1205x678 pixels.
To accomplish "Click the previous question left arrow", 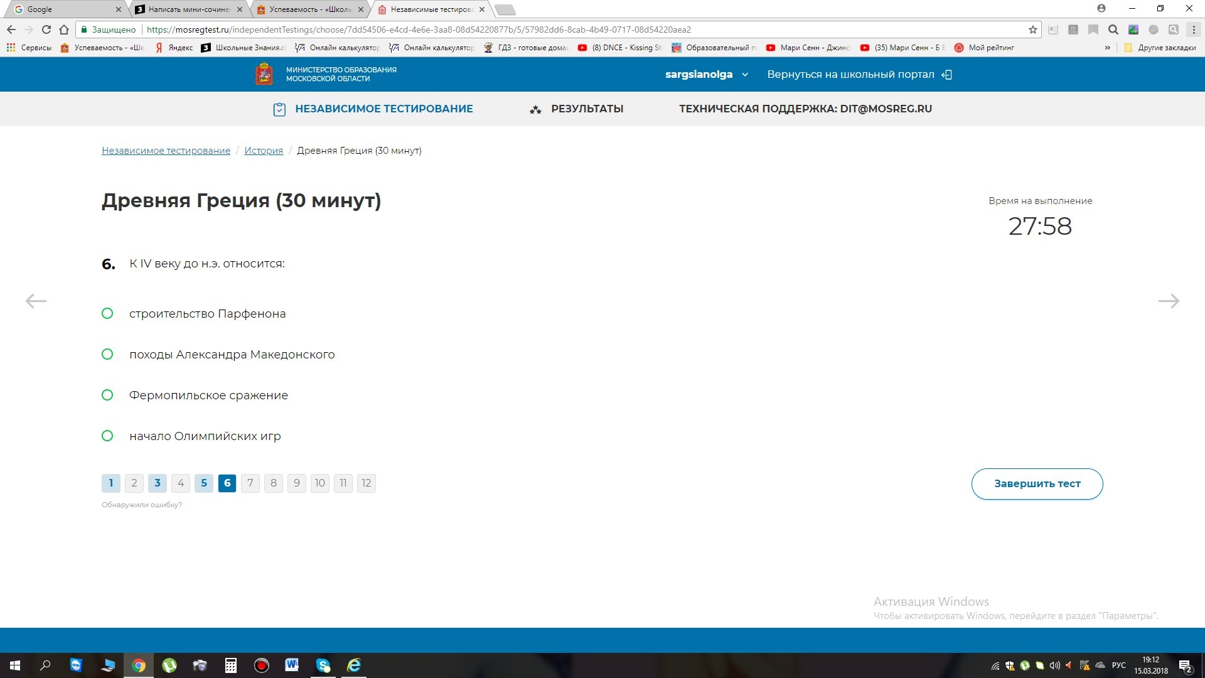I will [36, 301].
